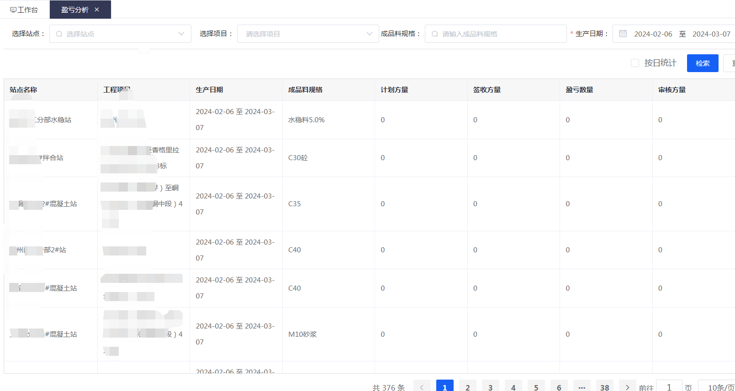Go to the next page arrow
The height and width of the screenshot is (391, 735).
coord(627,387)
